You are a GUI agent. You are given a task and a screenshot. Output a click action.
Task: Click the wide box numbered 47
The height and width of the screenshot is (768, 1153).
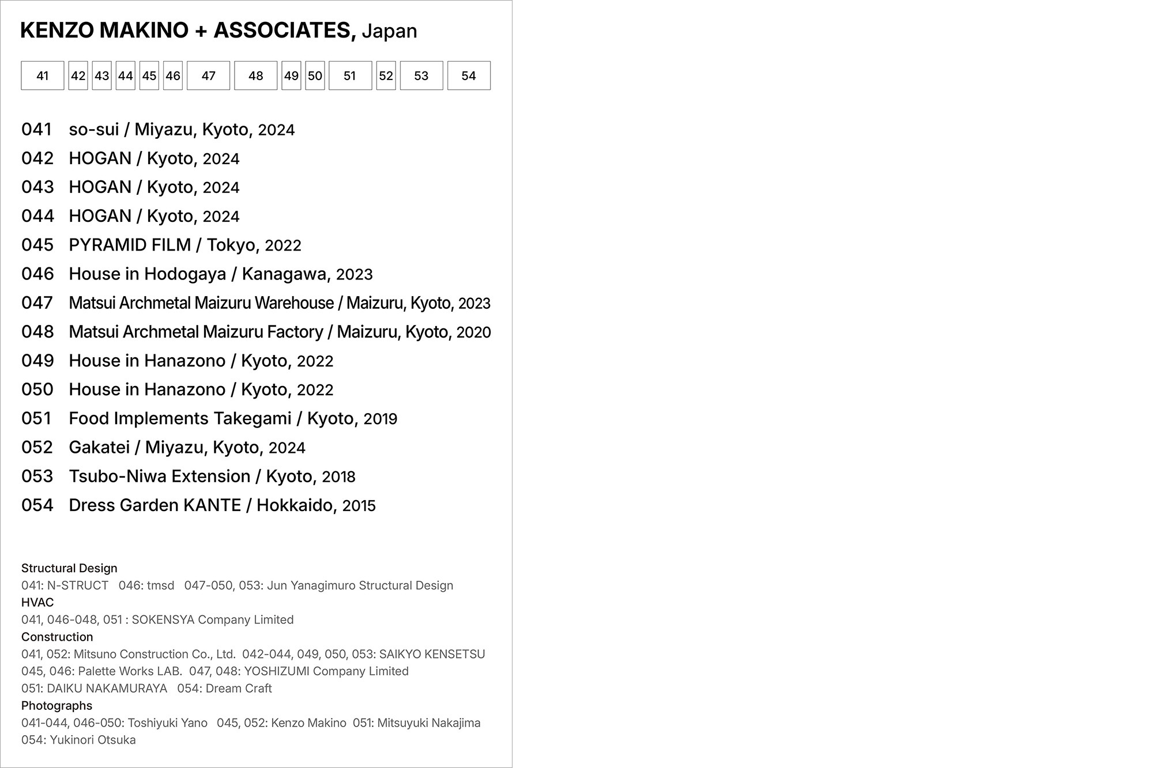(208, 75)
